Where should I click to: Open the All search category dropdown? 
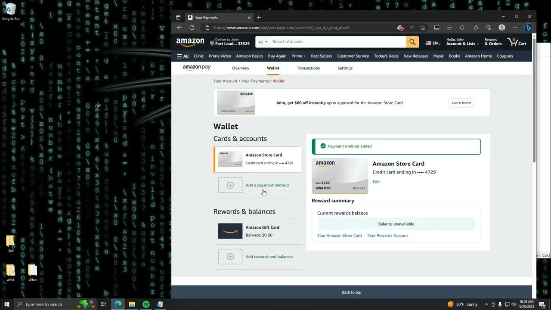point(263,42)
